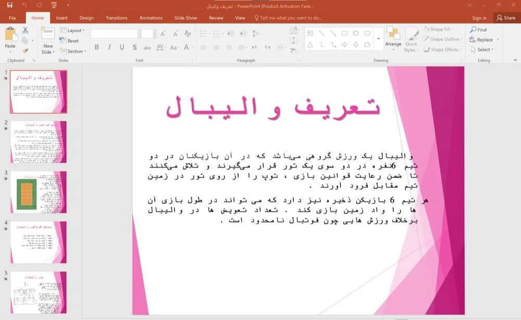Switch to the Design tab
The image size is (521, 320).
click(86, 18)
